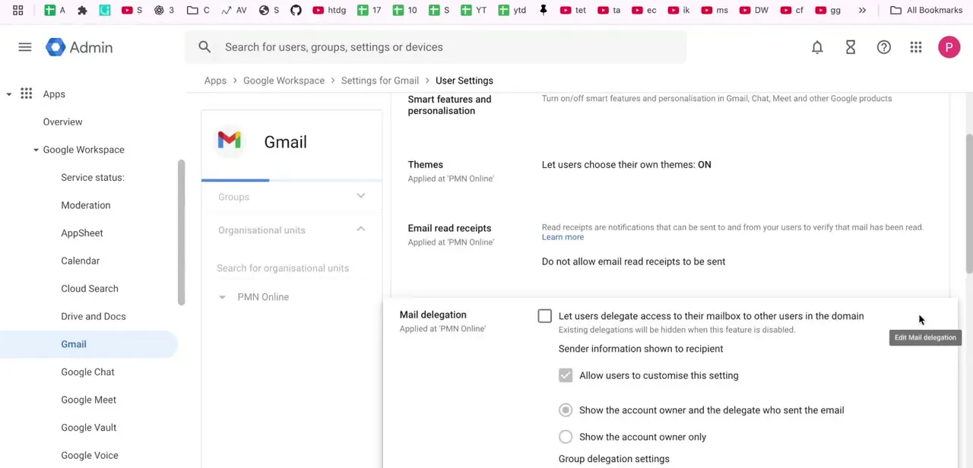Enable Let users delegate mailbox access checkbox
The image size is (973, 468).
[545, 316]
